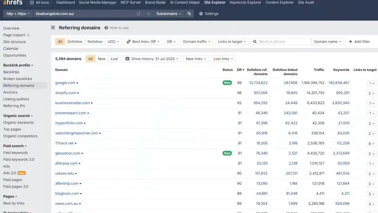Open Backlinks in sidebar
378x213 pixels.
point(11,72)
